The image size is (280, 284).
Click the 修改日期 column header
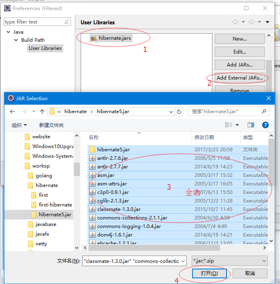click(x=204, y=138)
